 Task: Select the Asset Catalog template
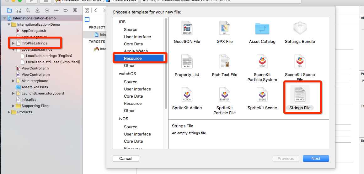click(x=262, y=33)
